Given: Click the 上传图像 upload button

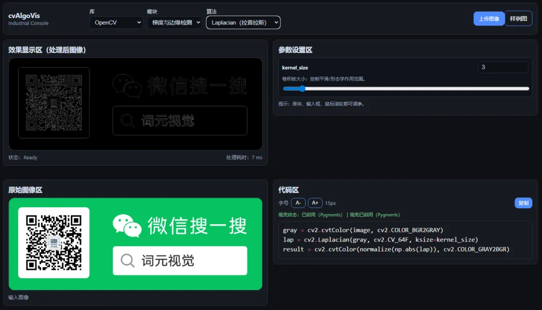Looking at the screenshot, I should [489, 19].
